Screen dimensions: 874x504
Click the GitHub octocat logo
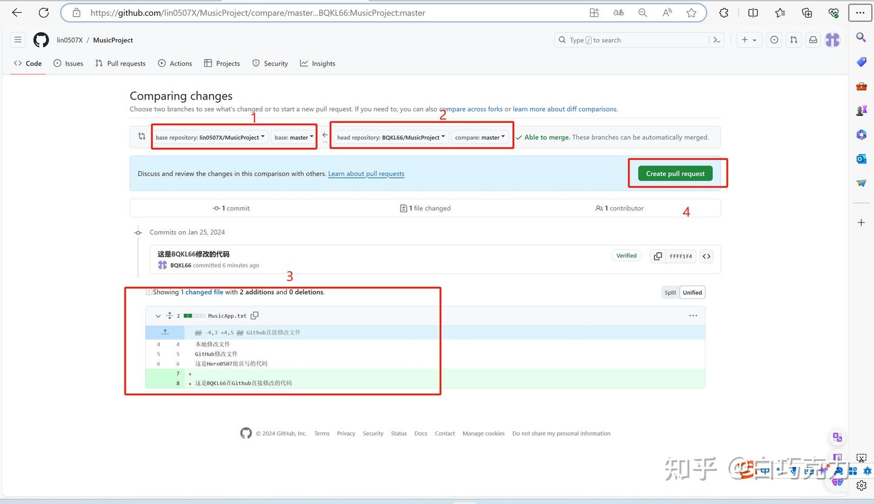[41, 39]
